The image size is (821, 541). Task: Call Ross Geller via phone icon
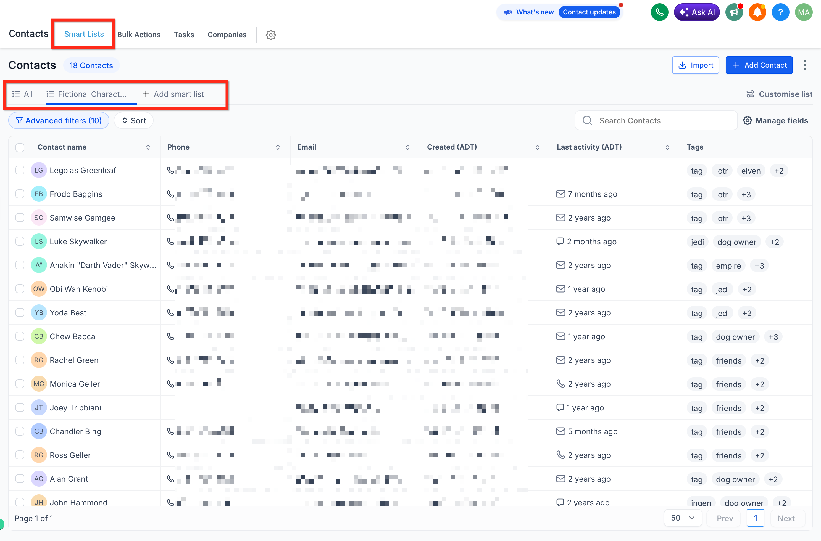pyautogui.click(x=170, y=455)
